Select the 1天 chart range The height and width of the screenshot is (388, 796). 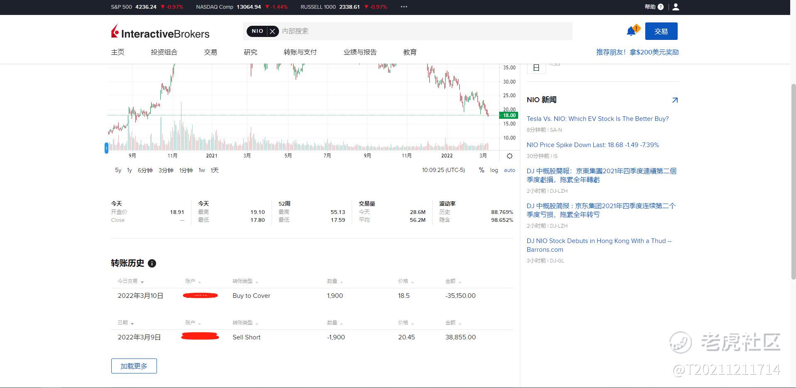point(214,170)
